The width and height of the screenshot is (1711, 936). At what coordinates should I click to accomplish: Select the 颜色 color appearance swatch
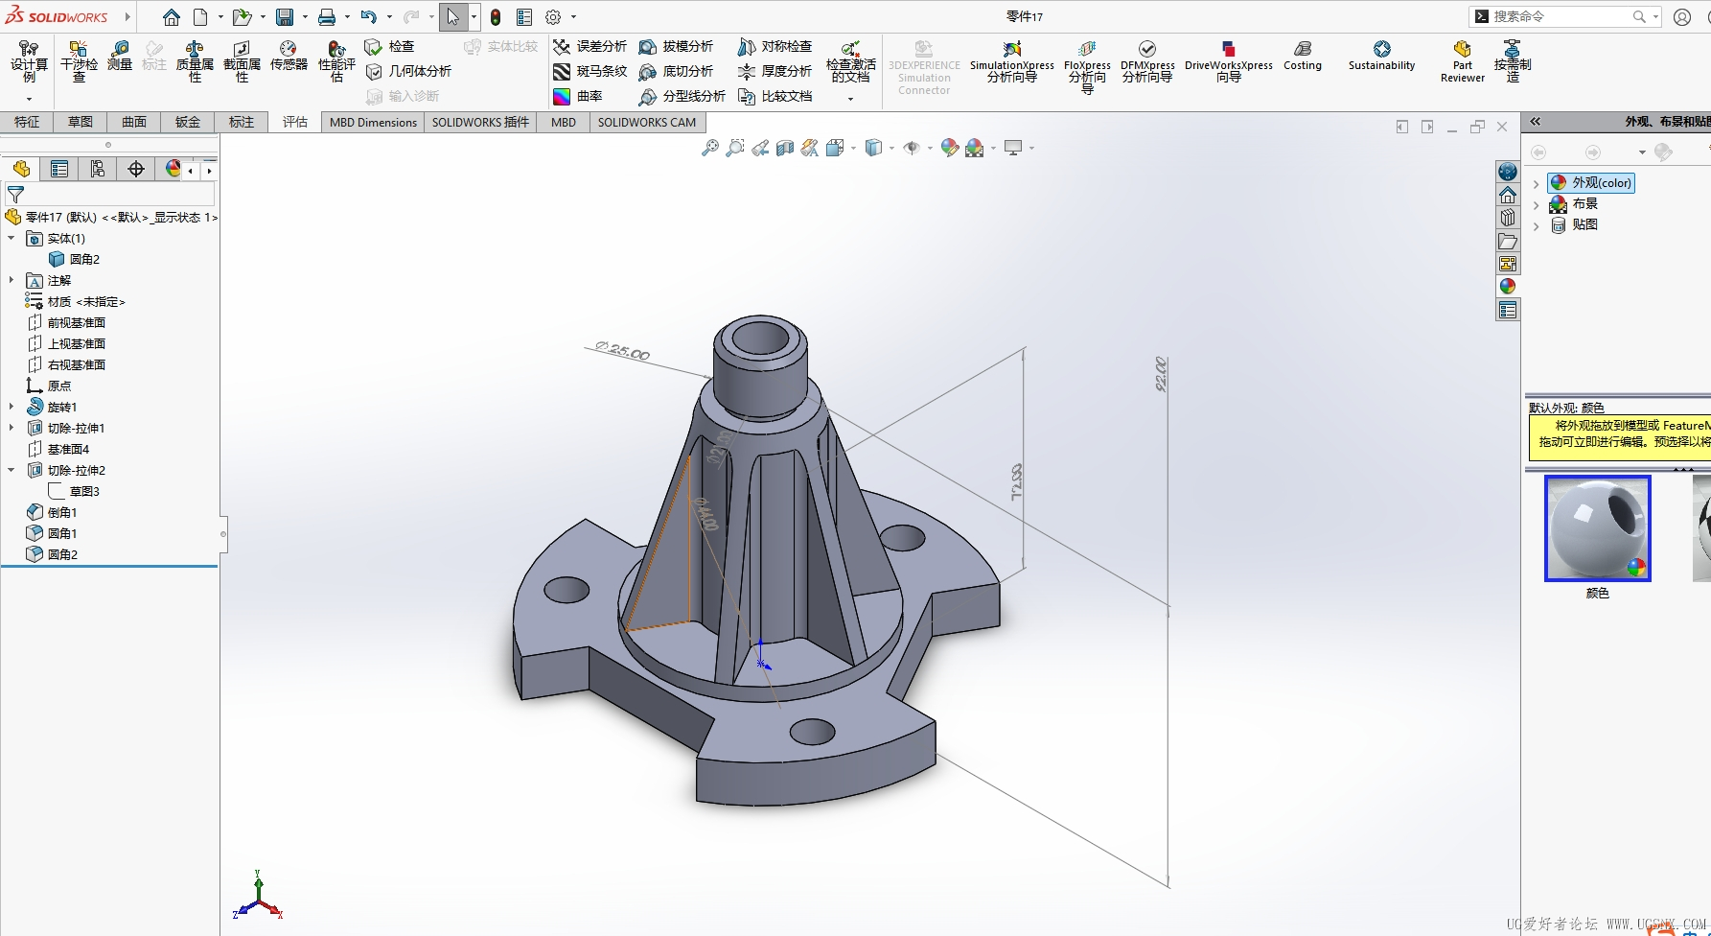(1597, 528)
